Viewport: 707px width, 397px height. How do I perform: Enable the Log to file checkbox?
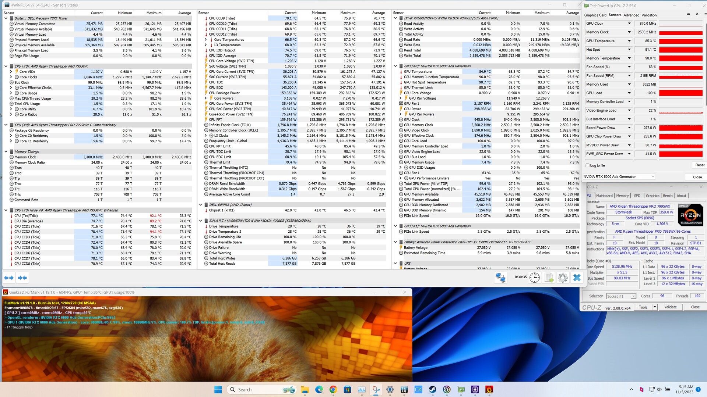[588, 165]
